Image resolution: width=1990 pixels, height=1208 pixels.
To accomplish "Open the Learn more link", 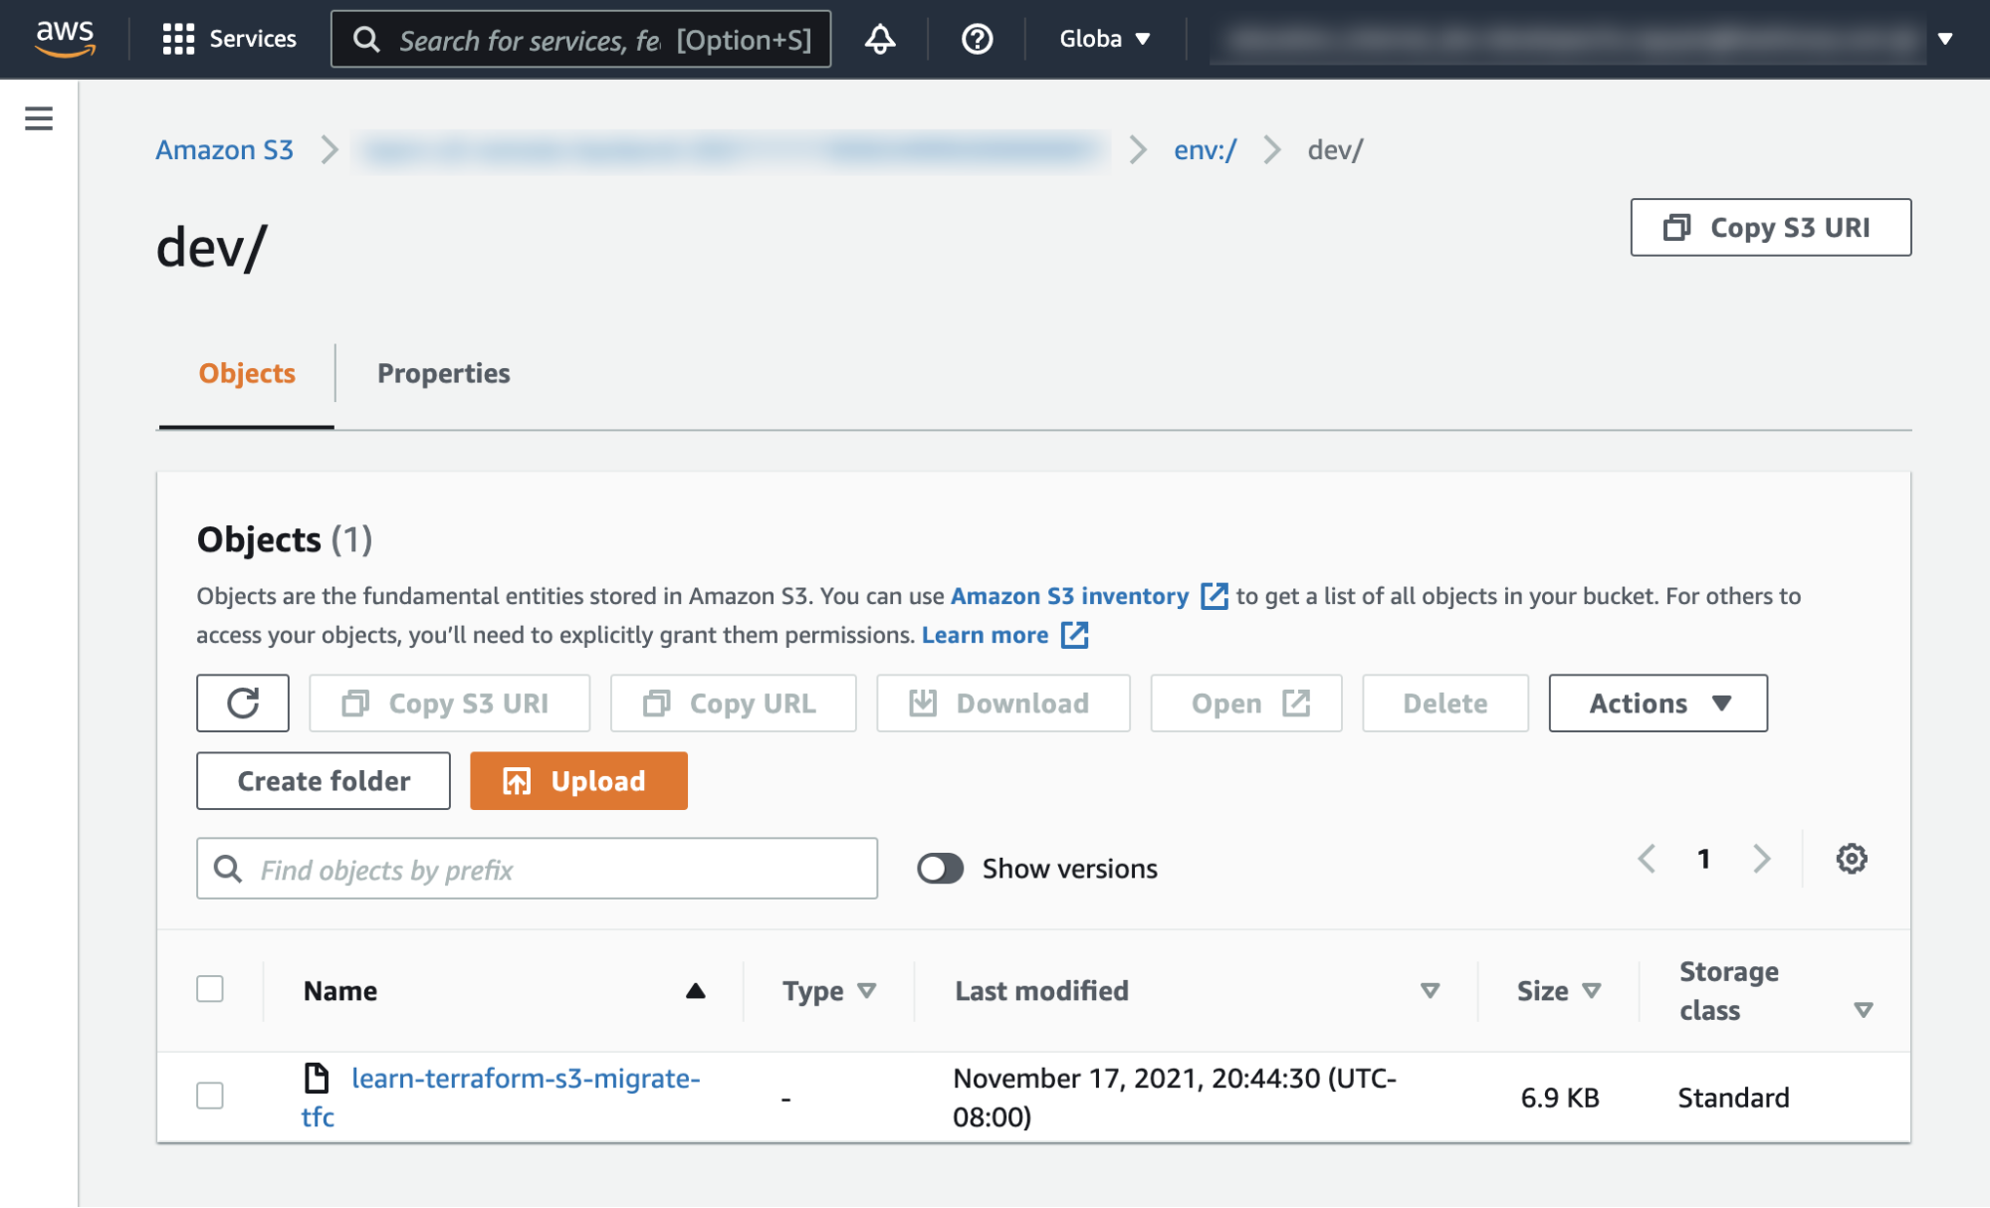I will tap(985, 635).
